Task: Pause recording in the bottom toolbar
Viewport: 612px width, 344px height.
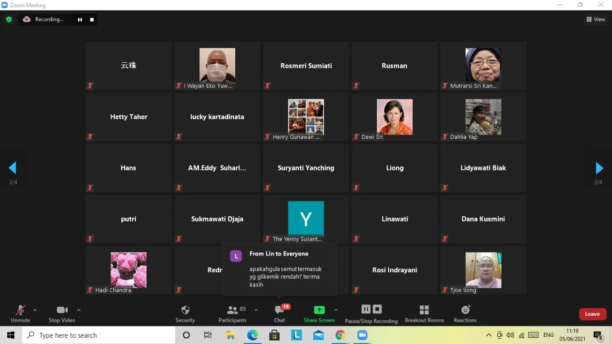Action: pos(366,309)
